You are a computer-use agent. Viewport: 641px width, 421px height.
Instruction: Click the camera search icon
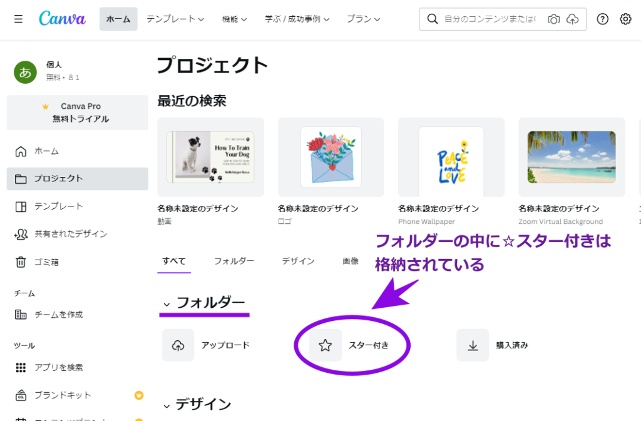point(553,19)
